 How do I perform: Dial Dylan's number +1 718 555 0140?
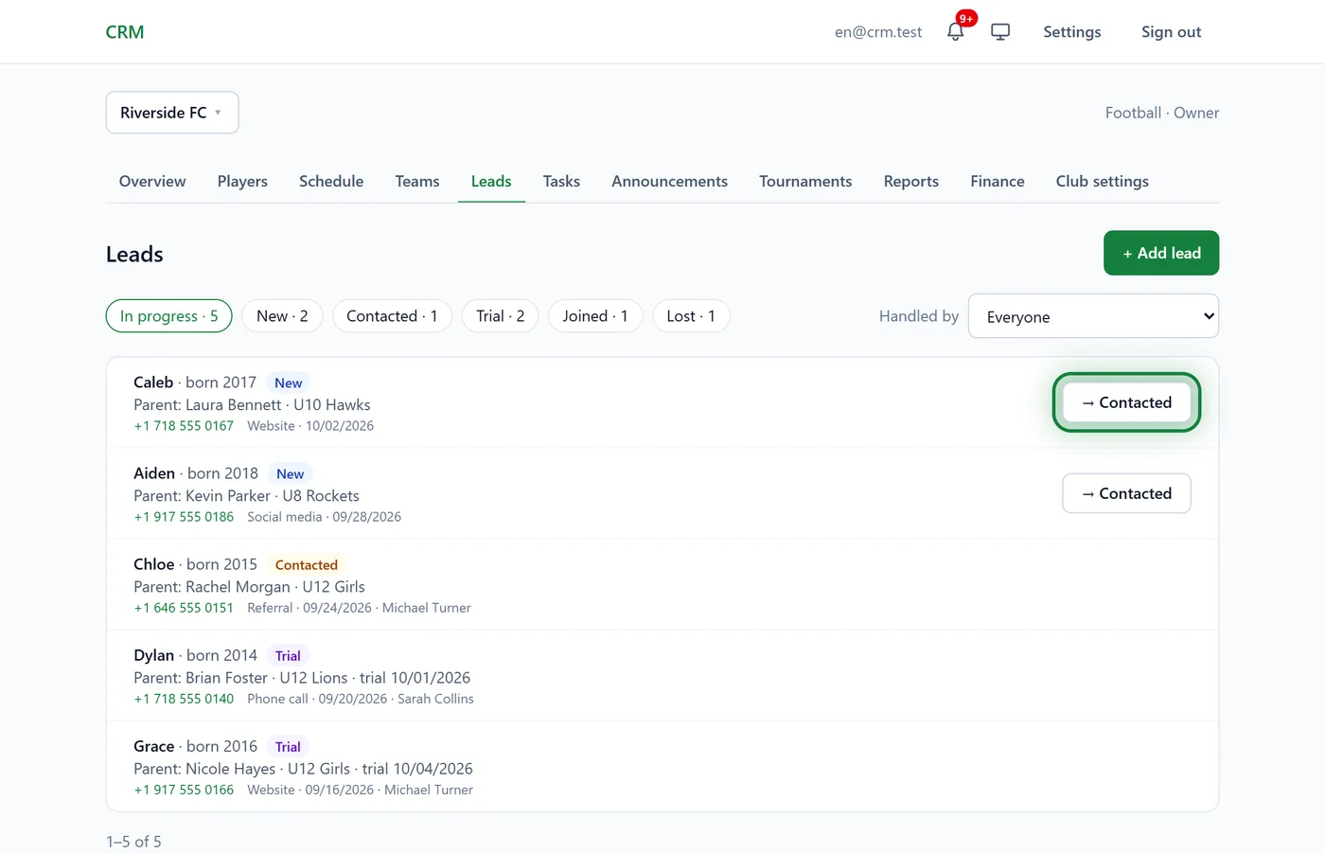tap(184, 699)
